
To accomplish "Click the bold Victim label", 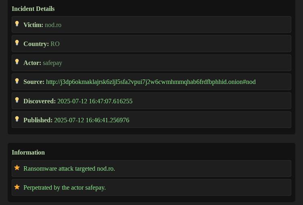I will pyautogui.click(x=33, y=25).
